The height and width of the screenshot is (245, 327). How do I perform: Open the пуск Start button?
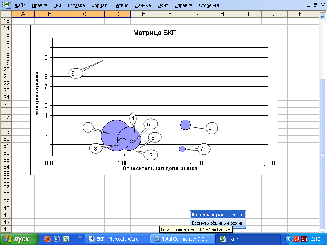[19, 239]
